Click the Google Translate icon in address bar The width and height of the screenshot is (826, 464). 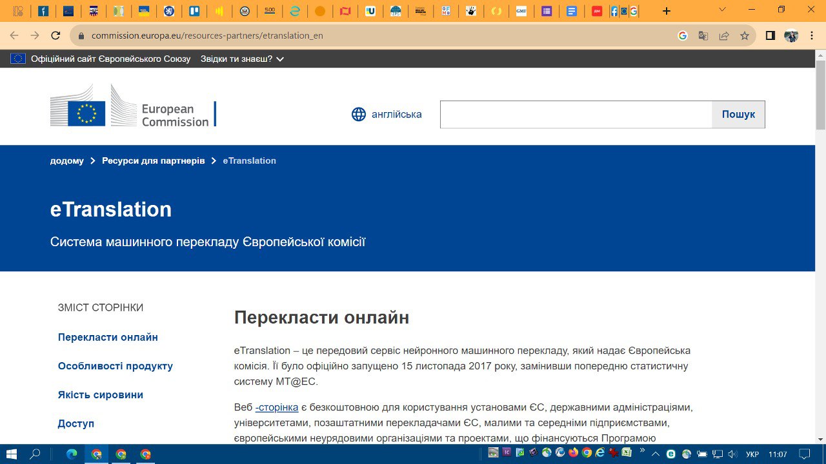pos(703,36)
